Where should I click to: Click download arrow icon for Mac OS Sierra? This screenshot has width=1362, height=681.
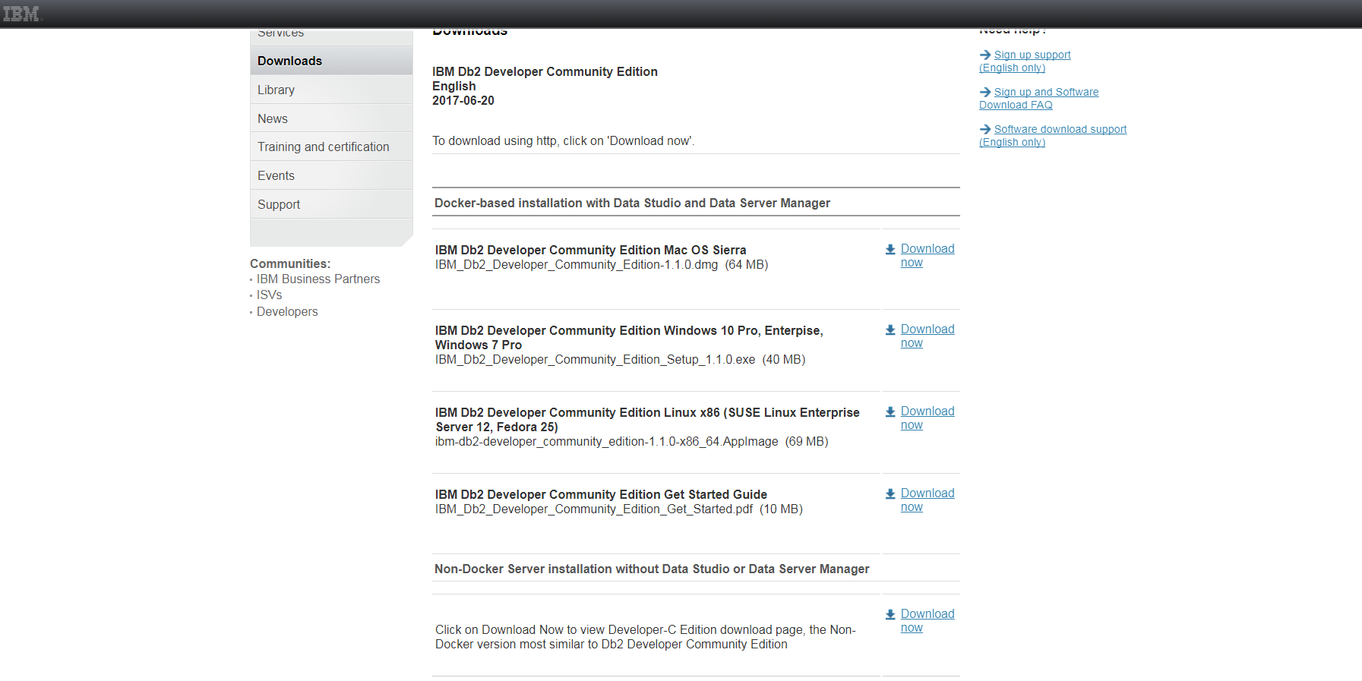pyautogui.click(x=890, y=249)
